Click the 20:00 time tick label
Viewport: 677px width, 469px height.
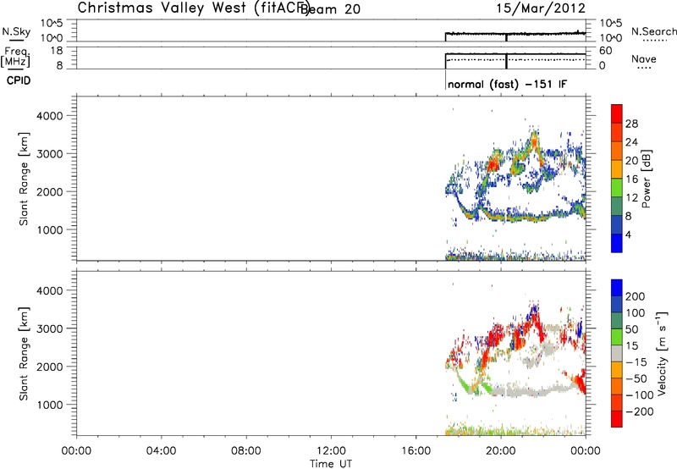[501, 450]
